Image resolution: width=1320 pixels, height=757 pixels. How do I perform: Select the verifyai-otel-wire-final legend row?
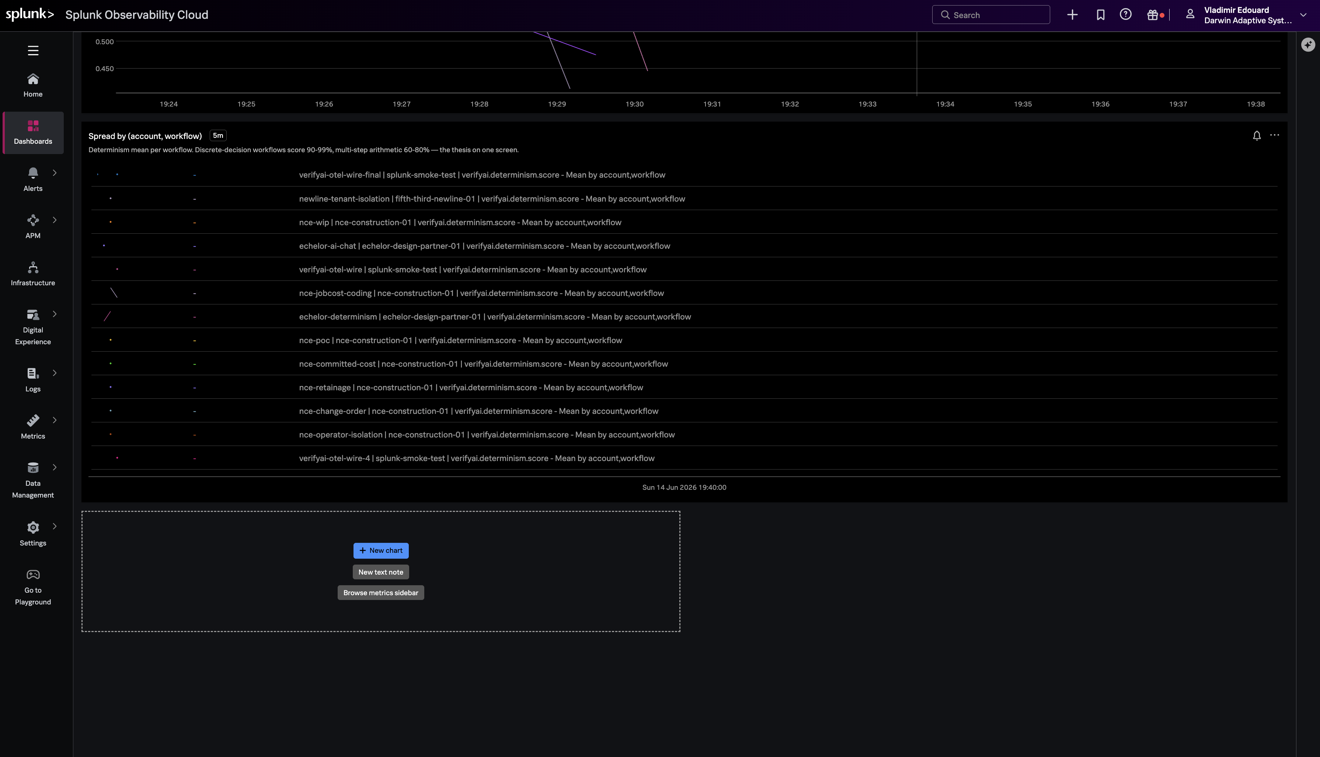[684, 175]
